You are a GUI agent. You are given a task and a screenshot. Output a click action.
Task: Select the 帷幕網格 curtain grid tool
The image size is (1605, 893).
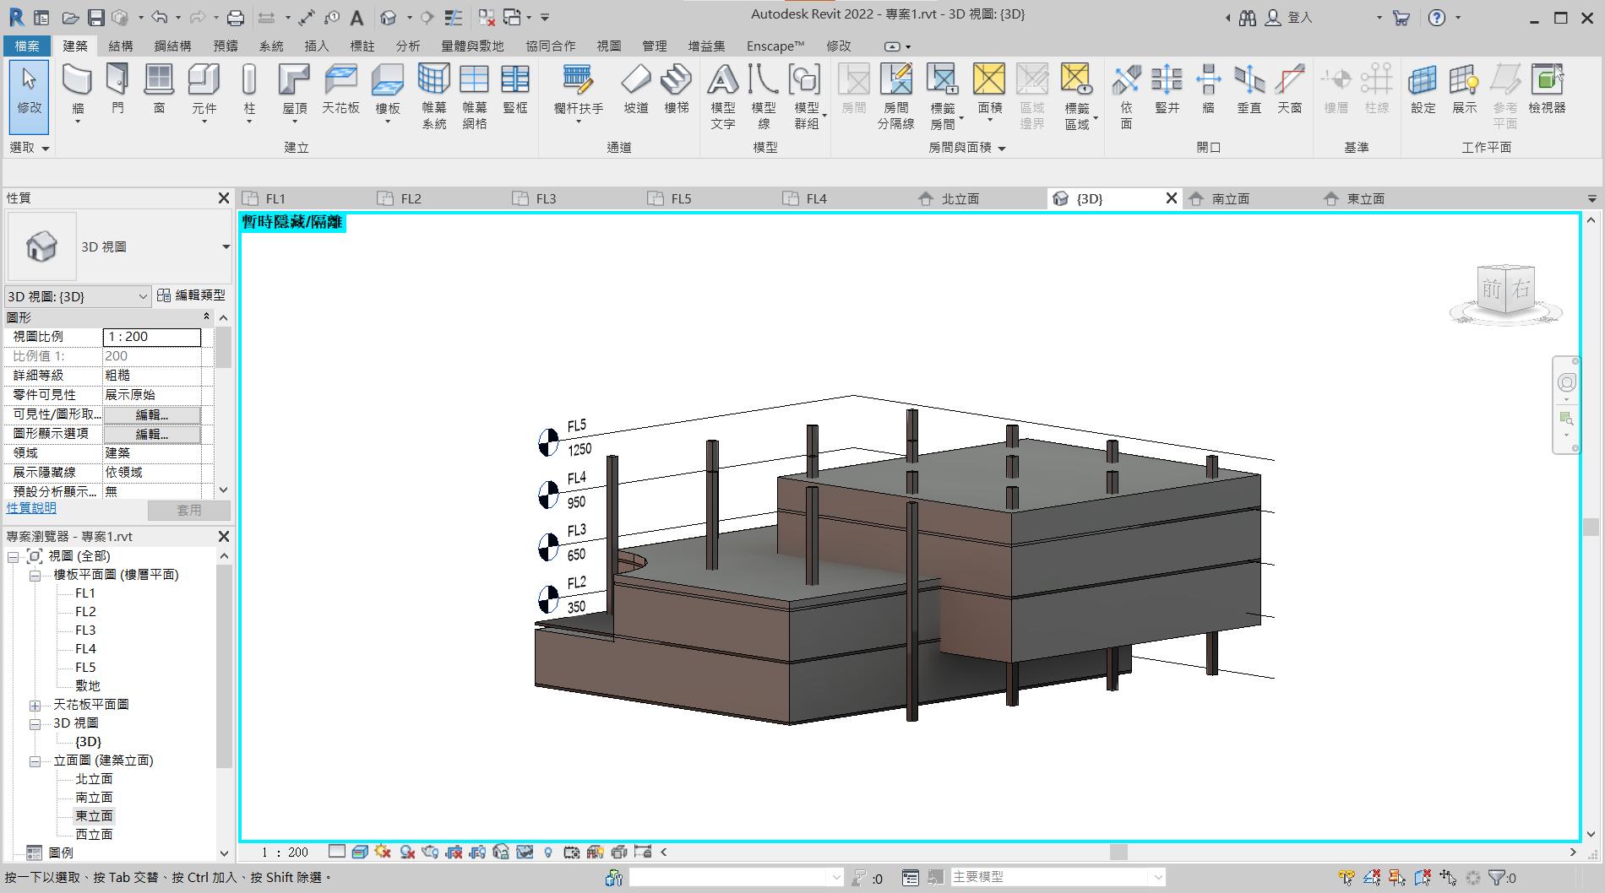[x=475, y=95]
